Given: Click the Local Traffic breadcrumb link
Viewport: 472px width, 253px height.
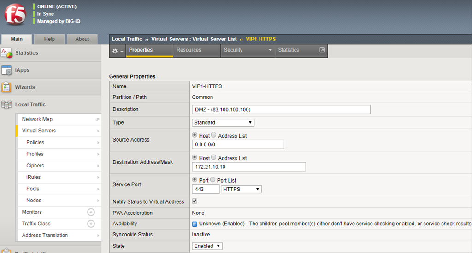Looking at the screenshot, I should point(127,39).
